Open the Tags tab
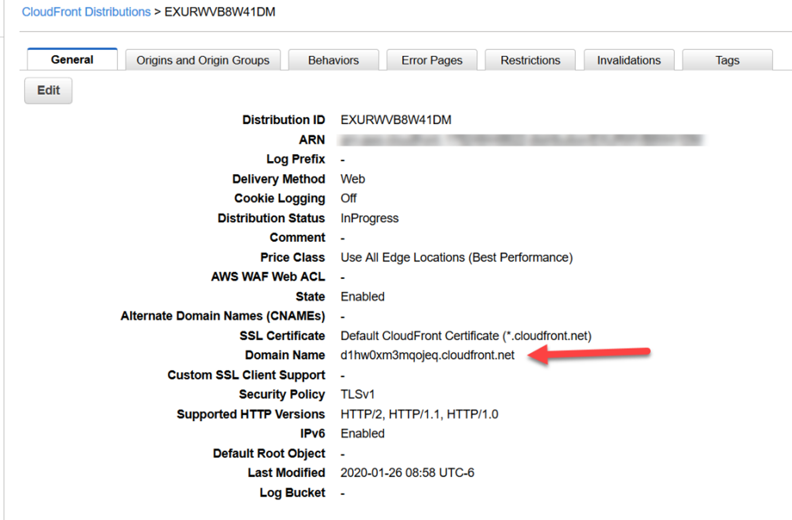This screenshot has width=792, height=520. [727, 60]
